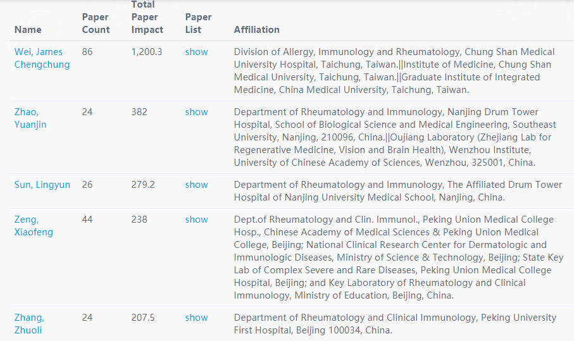Click Peking University First Hospital affiliation text
Screen dimensions: 574x341
click(395, 324)
